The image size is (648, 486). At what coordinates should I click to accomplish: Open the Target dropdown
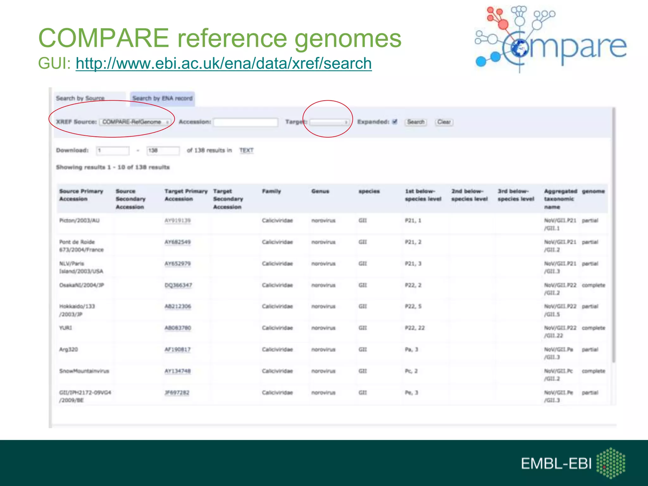pos(329,122)
